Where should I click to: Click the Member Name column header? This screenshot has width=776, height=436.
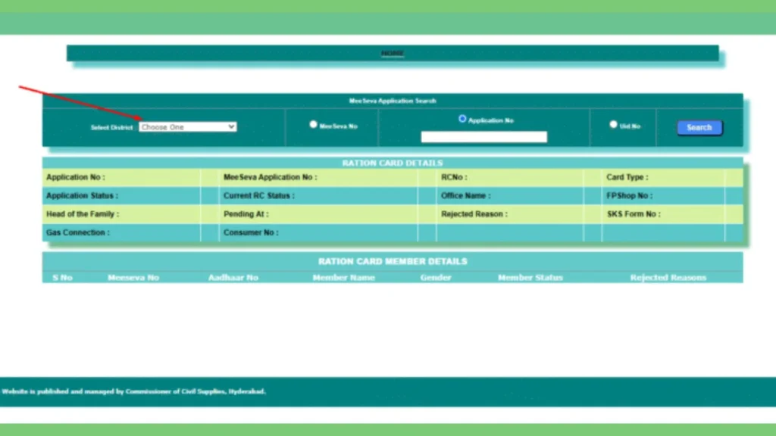[343, 278]
